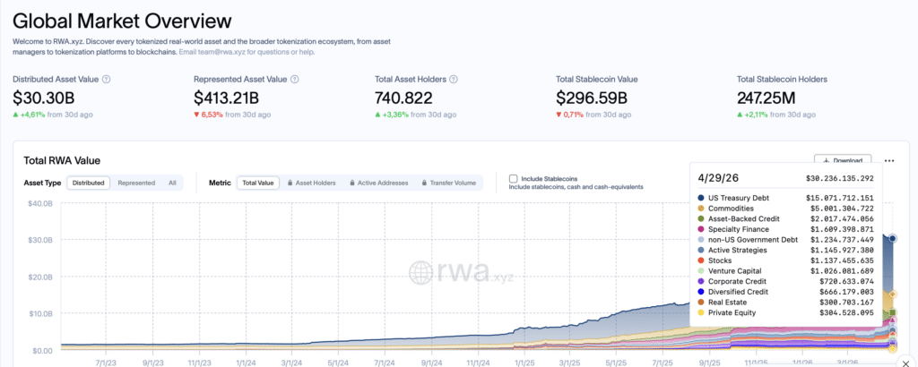Click the +3,36% from 30d ago change
Screen dimensions: 918x367
pyautogui.click(x=416, y=115)
